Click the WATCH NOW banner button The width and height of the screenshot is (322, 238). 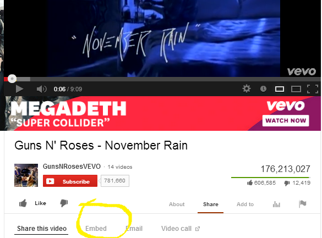(286, 120)
